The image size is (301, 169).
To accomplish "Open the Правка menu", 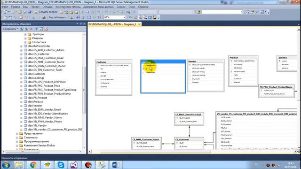I will [16, 7].
